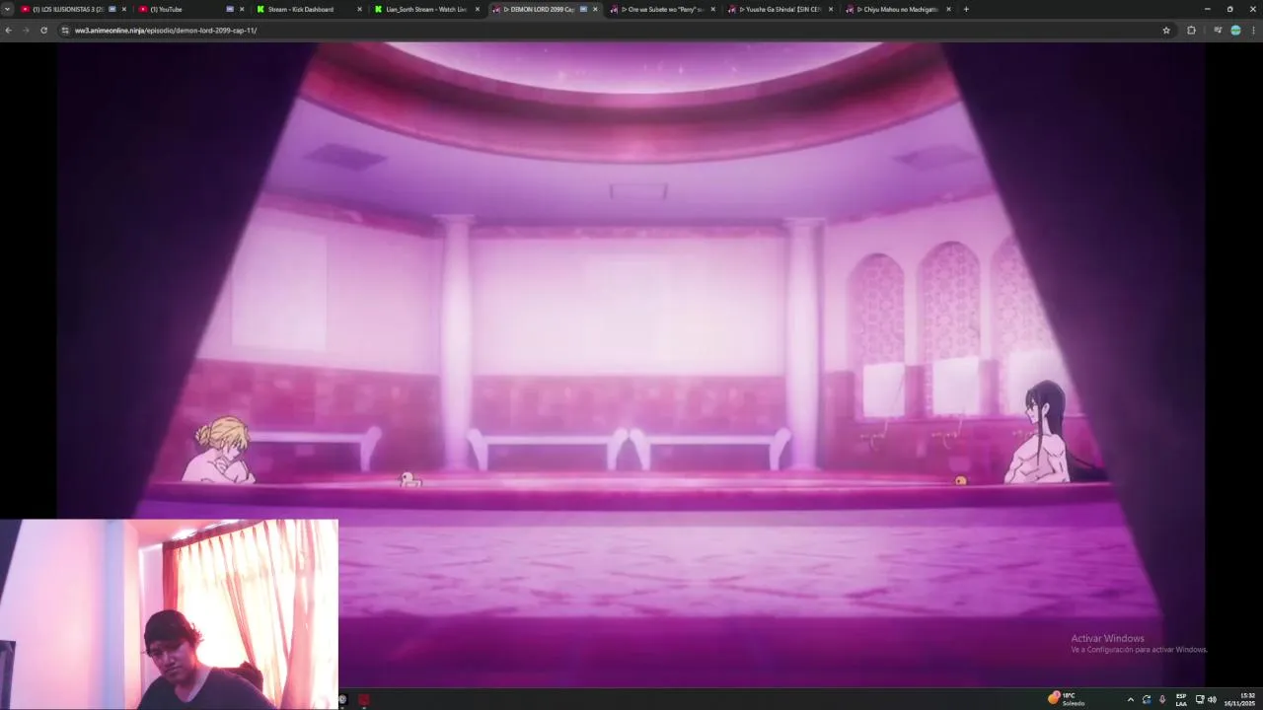Screen dimensions: 1263x710
Task: Close the Lian_Sorth Stream tab
Action: point(478,9)
